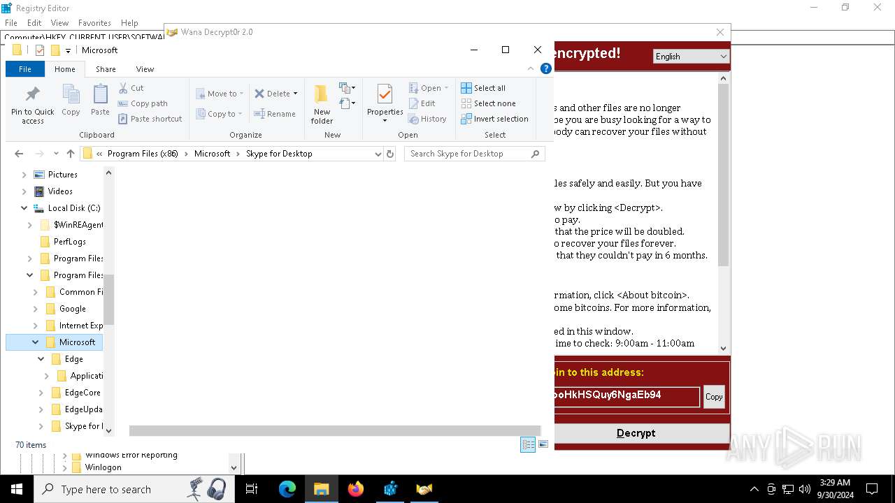
Task: Customize Quick Access Toolbar dropdown arrow
Action: (68, 50)
